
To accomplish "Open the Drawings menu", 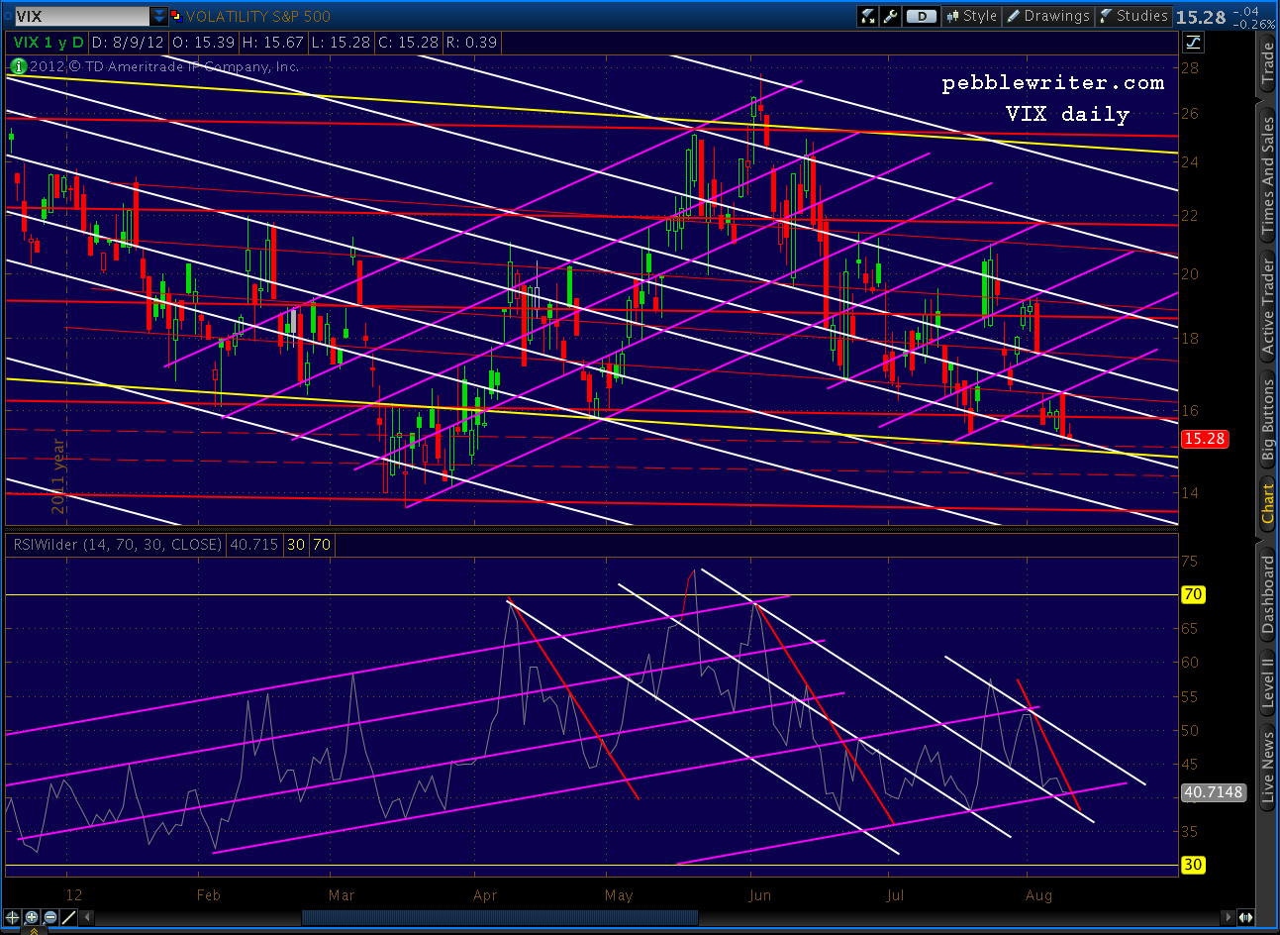I will click(1047, 16).
